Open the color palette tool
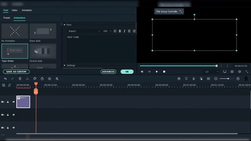 [x=35, y=79]
